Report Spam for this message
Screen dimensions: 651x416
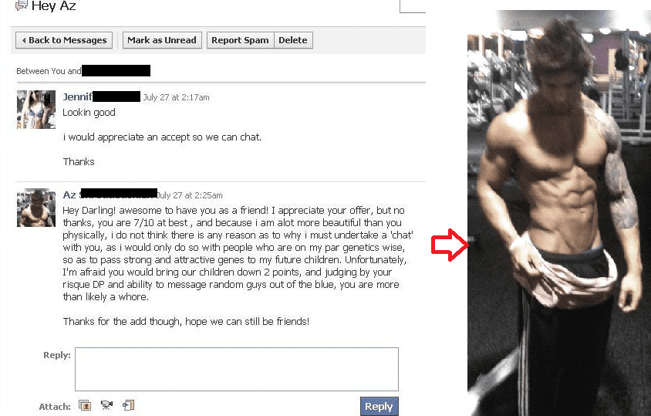[240, 40]
